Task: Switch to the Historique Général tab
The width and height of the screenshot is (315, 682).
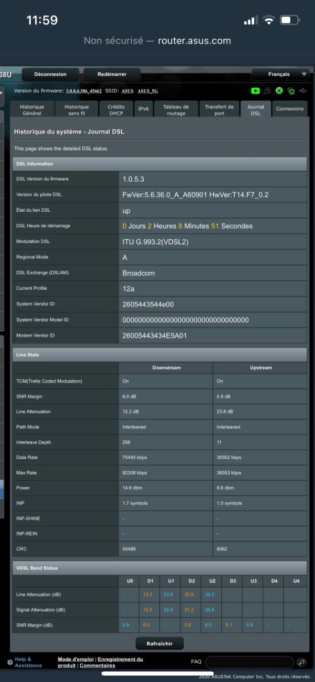Action: 32,110
